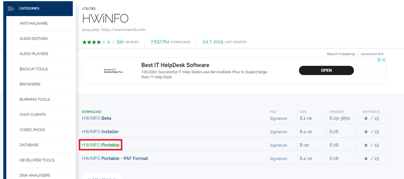Download HWiNFO Installer
The image size is (404, 179).
pos(100,132)
